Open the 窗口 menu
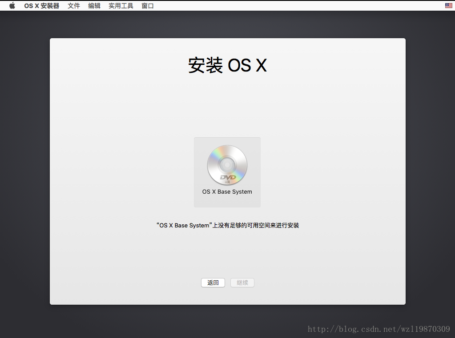Image resolution: width=455 pixels, height=338 pixels. [147, 6]
